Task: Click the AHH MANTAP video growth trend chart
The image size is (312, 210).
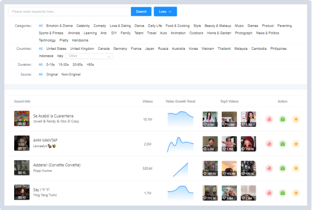Action: point(180,144)
